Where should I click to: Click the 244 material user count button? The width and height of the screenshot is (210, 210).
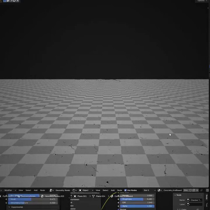click(x=186, y=190)
